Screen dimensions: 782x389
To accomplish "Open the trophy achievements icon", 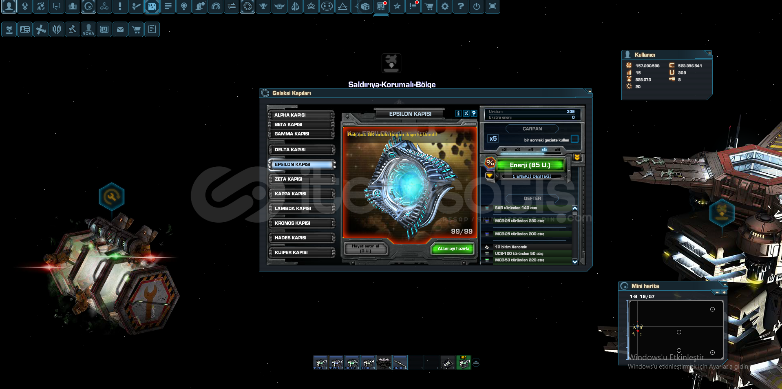I will click(x=263, y=6).
